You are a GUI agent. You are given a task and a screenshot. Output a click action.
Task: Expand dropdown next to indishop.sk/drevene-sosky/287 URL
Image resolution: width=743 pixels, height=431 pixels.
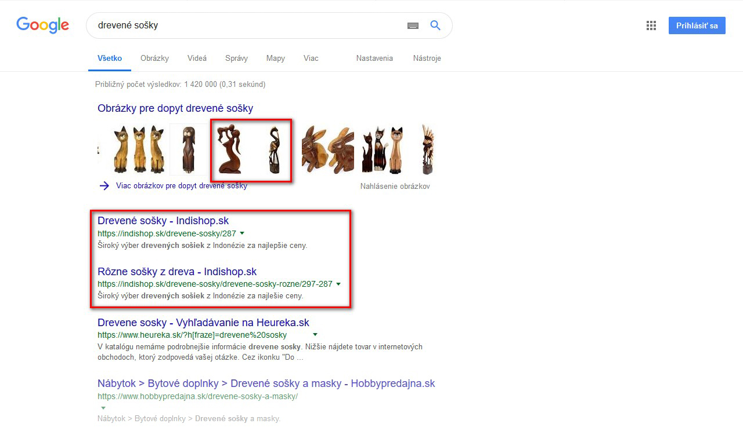[x=242, y=233]
